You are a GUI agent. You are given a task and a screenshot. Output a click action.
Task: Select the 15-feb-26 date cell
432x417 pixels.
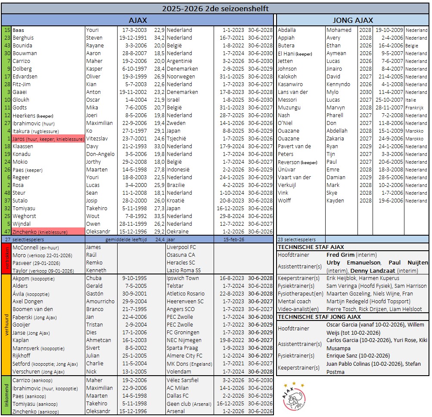[x=235, y=239]
